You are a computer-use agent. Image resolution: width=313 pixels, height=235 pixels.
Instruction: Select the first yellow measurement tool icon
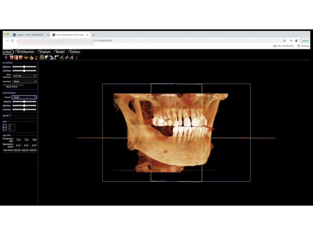[x=61, y=58]
